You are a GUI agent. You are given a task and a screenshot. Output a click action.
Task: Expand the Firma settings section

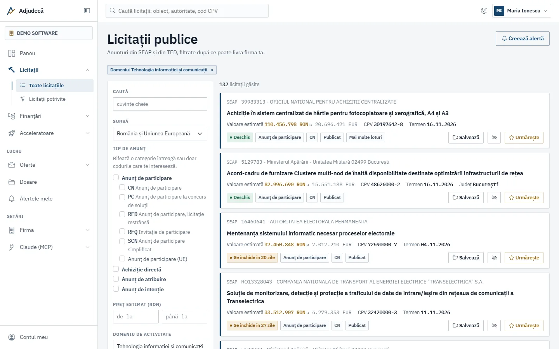click(49, 230)
